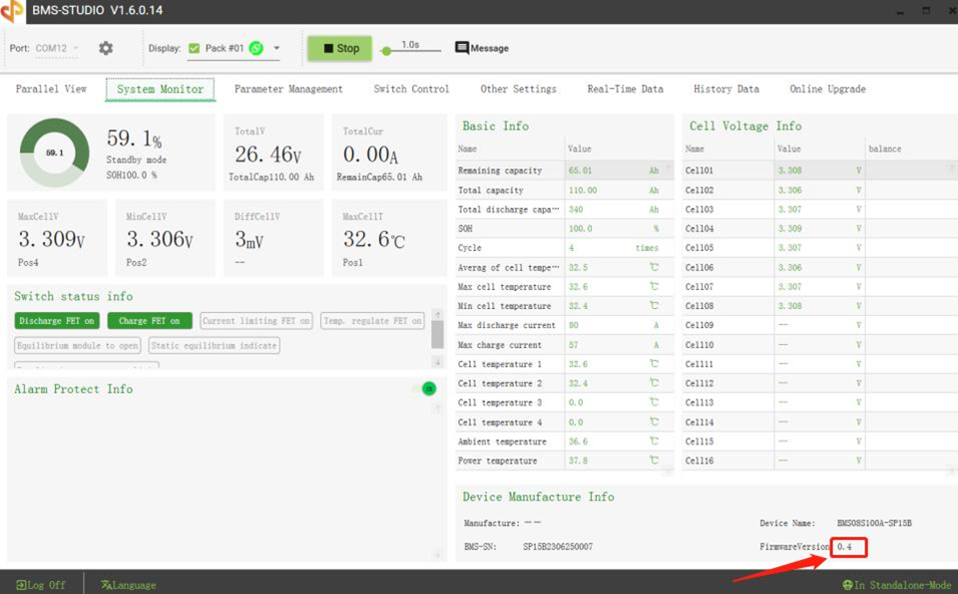The width and height of the screenshot is (958, 594).
Task: Click the highlighted FirmwareVersion value 0.4
Action: (847, 546)
